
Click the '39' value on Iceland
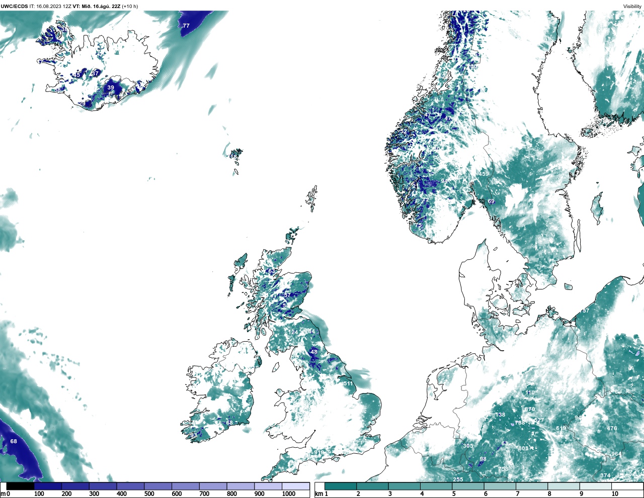point(111,87)
